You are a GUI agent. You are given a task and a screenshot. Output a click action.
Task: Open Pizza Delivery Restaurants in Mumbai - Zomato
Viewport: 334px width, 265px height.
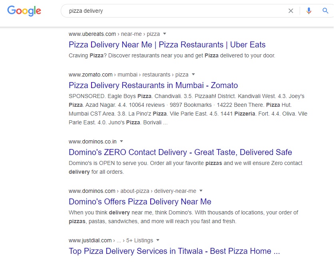153,85
